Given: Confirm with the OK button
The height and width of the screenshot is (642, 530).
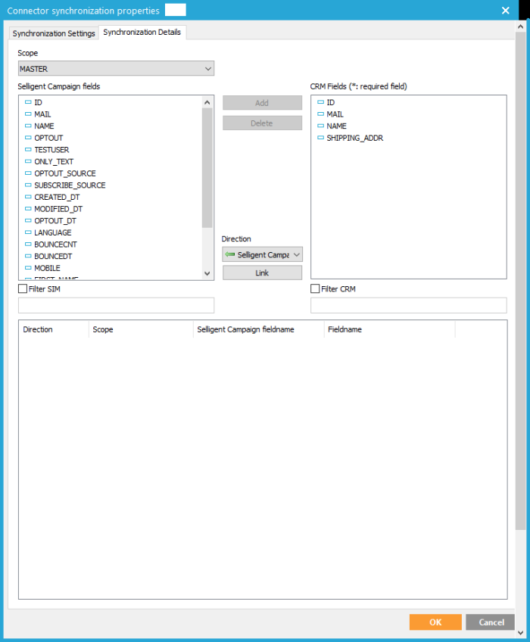Looking at the screenshot, I should click(x=435, y=622).
